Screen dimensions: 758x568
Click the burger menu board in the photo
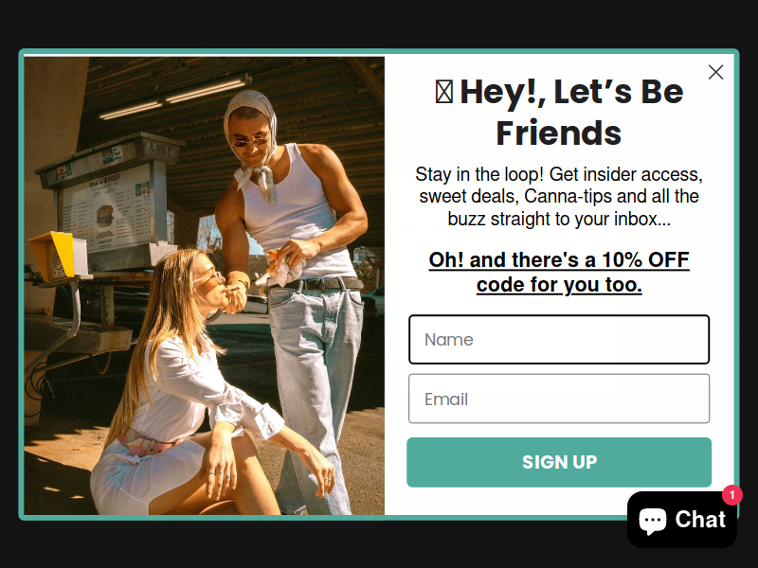[108, 209]
